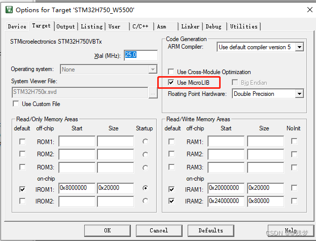
Task: Toggle the Big Endian checkbox
Action: [x=235, y=82]
